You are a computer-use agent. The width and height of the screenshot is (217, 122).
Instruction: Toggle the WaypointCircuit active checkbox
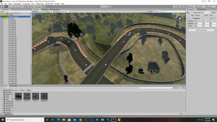(192, 13)
